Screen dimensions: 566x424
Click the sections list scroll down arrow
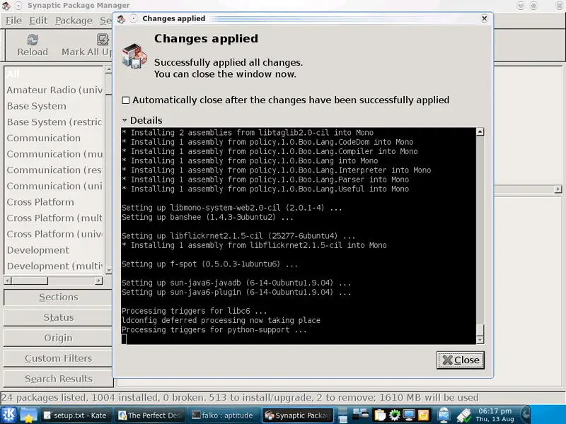[x=108, y=270]
